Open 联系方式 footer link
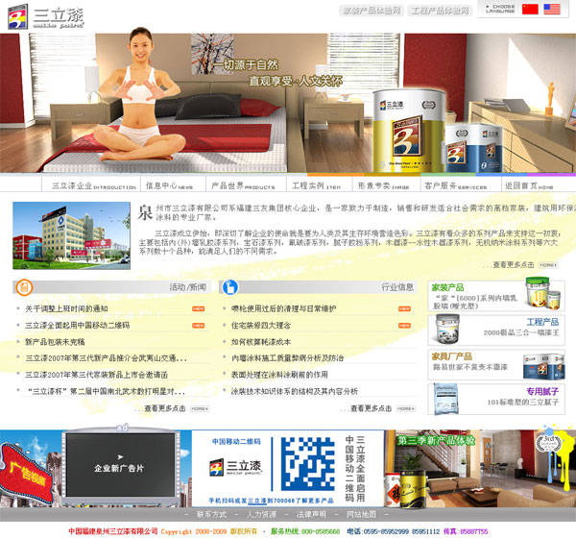The height and width of the screenshot is (539, 576). point(211,514)
